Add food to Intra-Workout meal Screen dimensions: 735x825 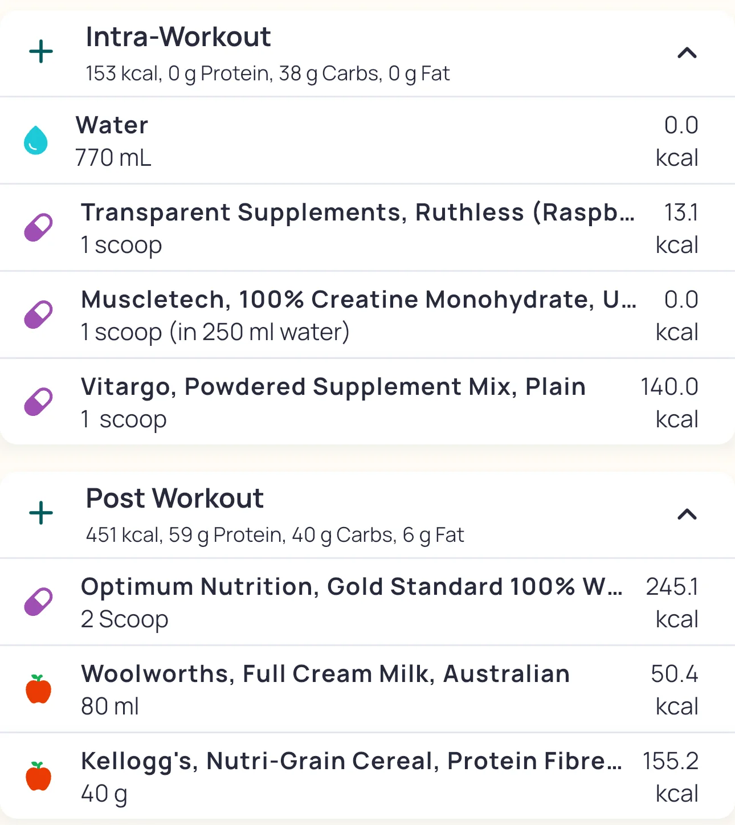[41, 52]
